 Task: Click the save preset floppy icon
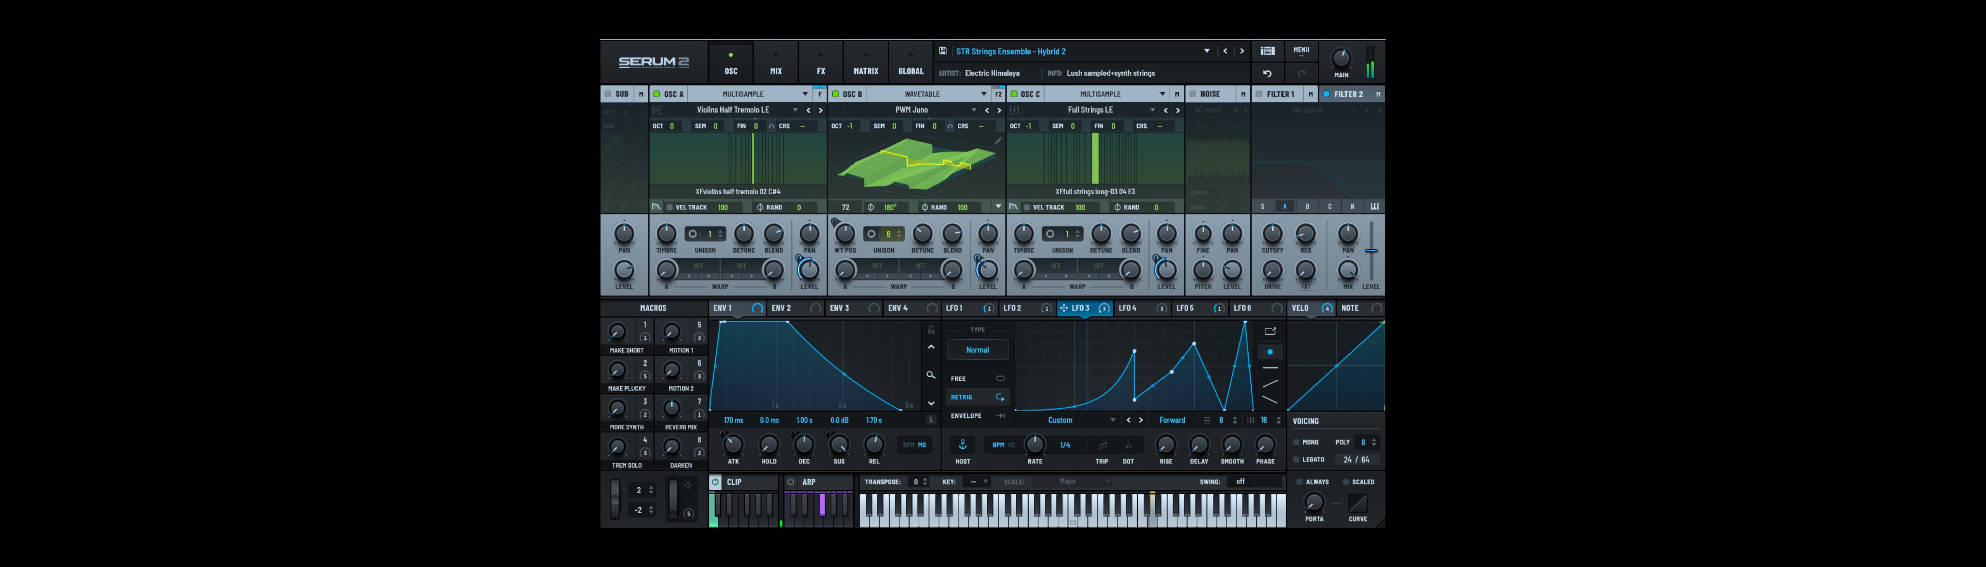click(942, 51)
